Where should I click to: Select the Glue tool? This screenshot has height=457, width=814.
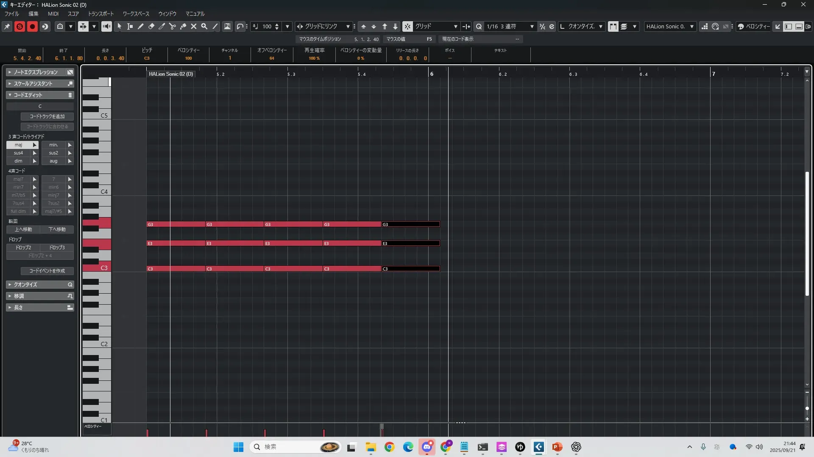click(183, 26)
